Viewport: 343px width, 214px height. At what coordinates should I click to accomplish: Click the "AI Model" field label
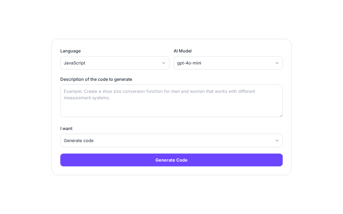182,51
